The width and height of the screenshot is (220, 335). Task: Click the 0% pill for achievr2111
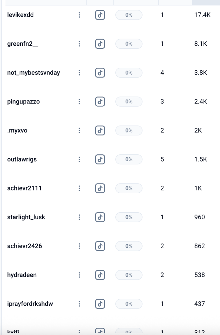click(129, 188)
